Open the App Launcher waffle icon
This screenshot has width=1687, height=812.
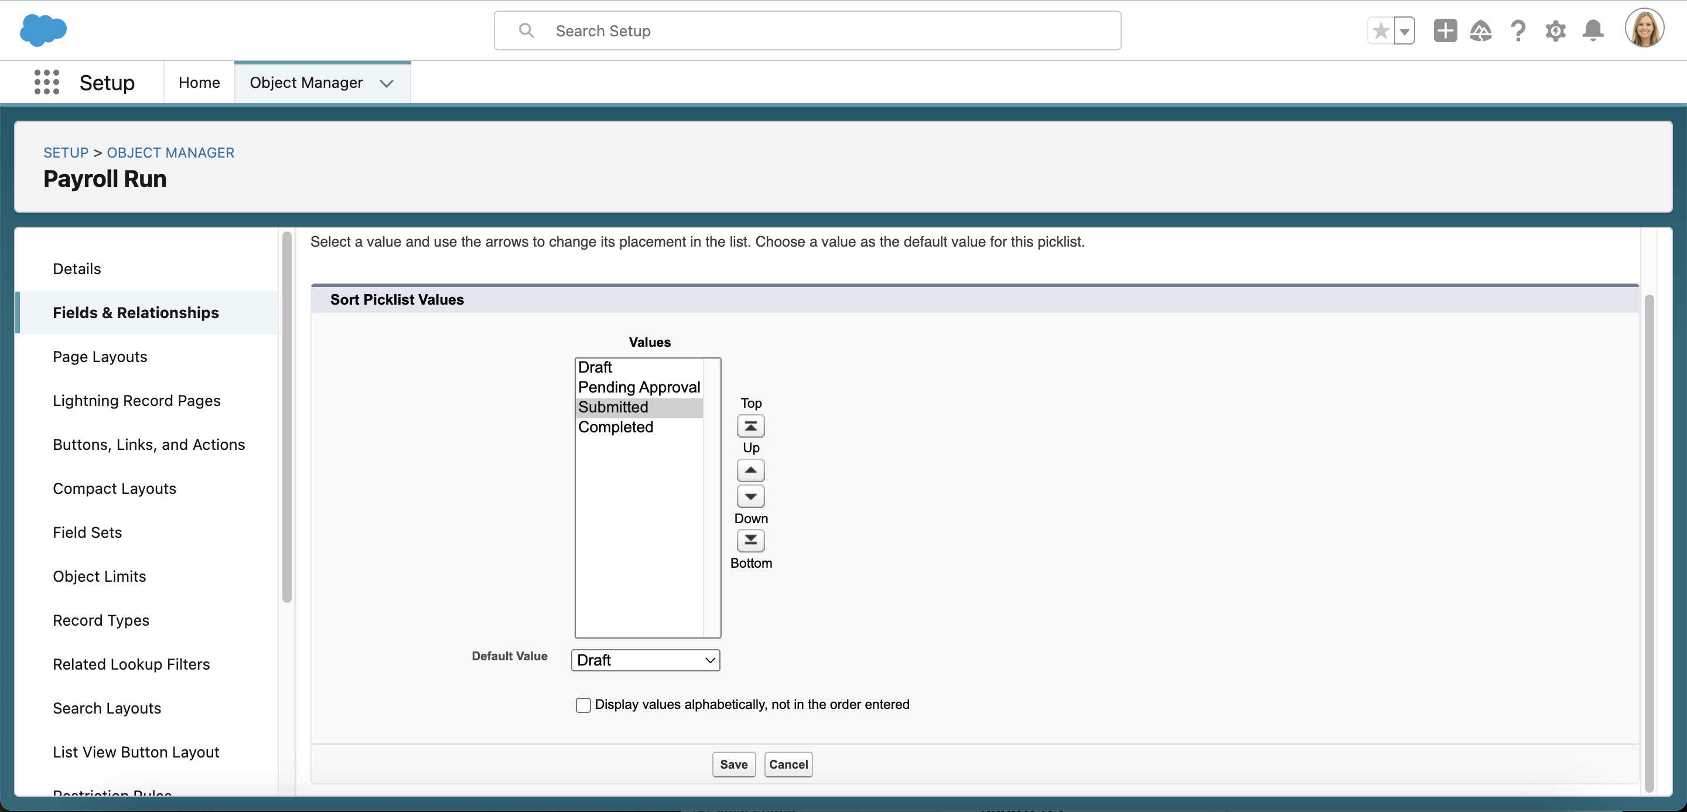(46, 82)
